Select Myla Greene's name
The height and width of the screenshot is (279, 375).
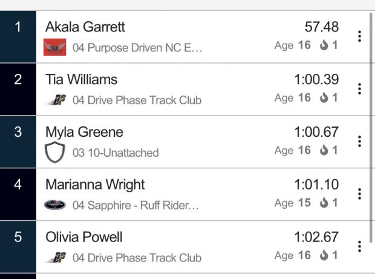tap(84, 132)
